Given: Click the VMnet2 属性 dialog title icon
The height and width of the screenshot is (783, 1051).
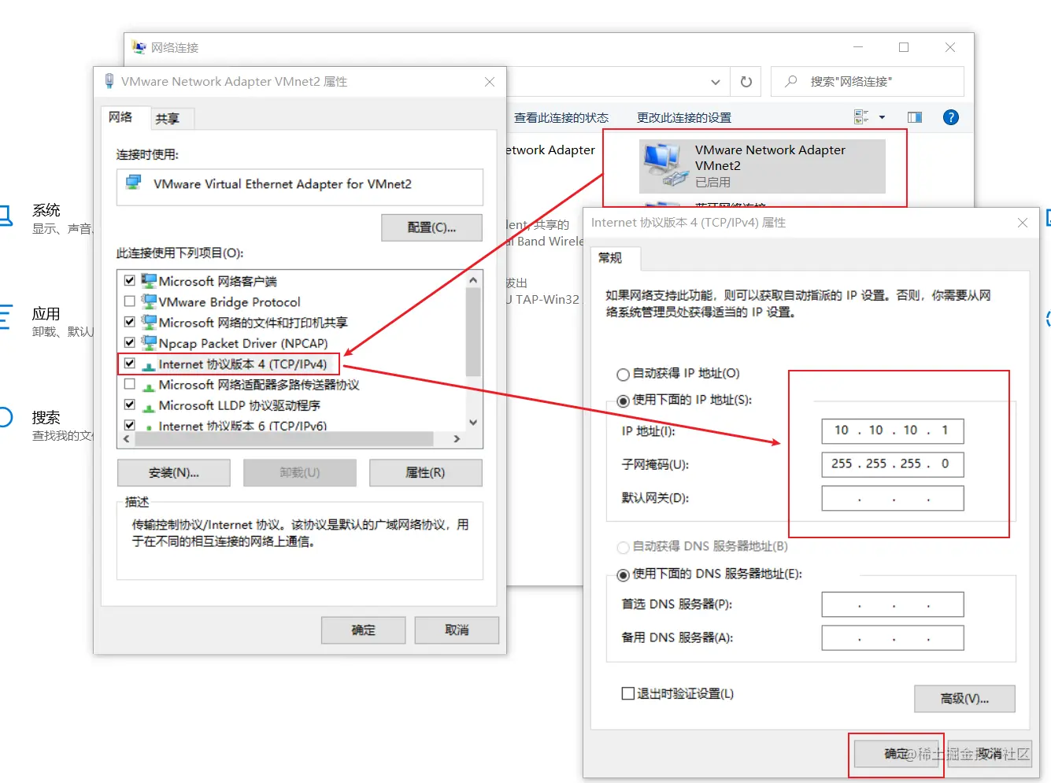Looking at the screenshot, I should (109, 81).
